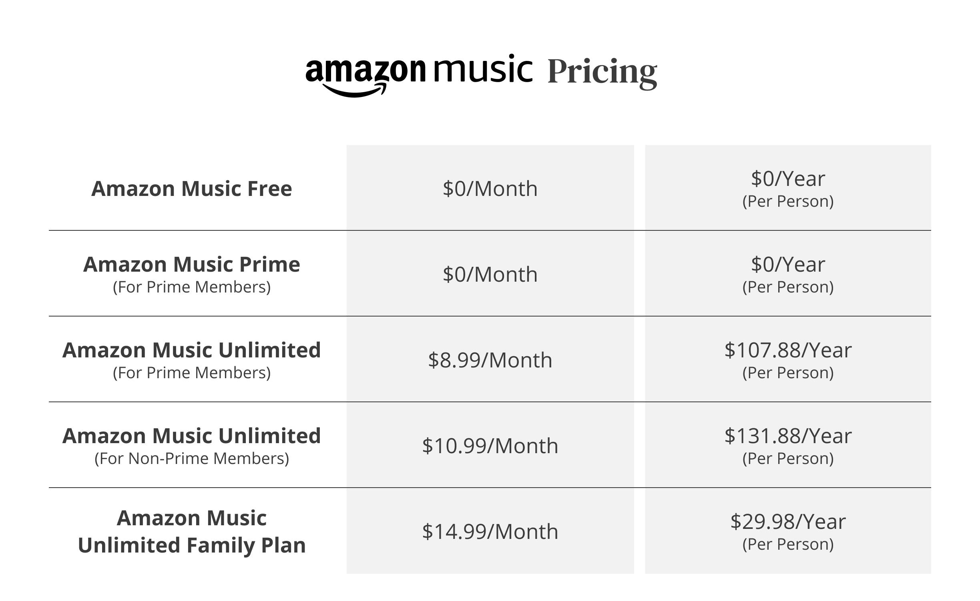
Task: Select the Amazon Music Free row label
Action: (x=191, y=188)
